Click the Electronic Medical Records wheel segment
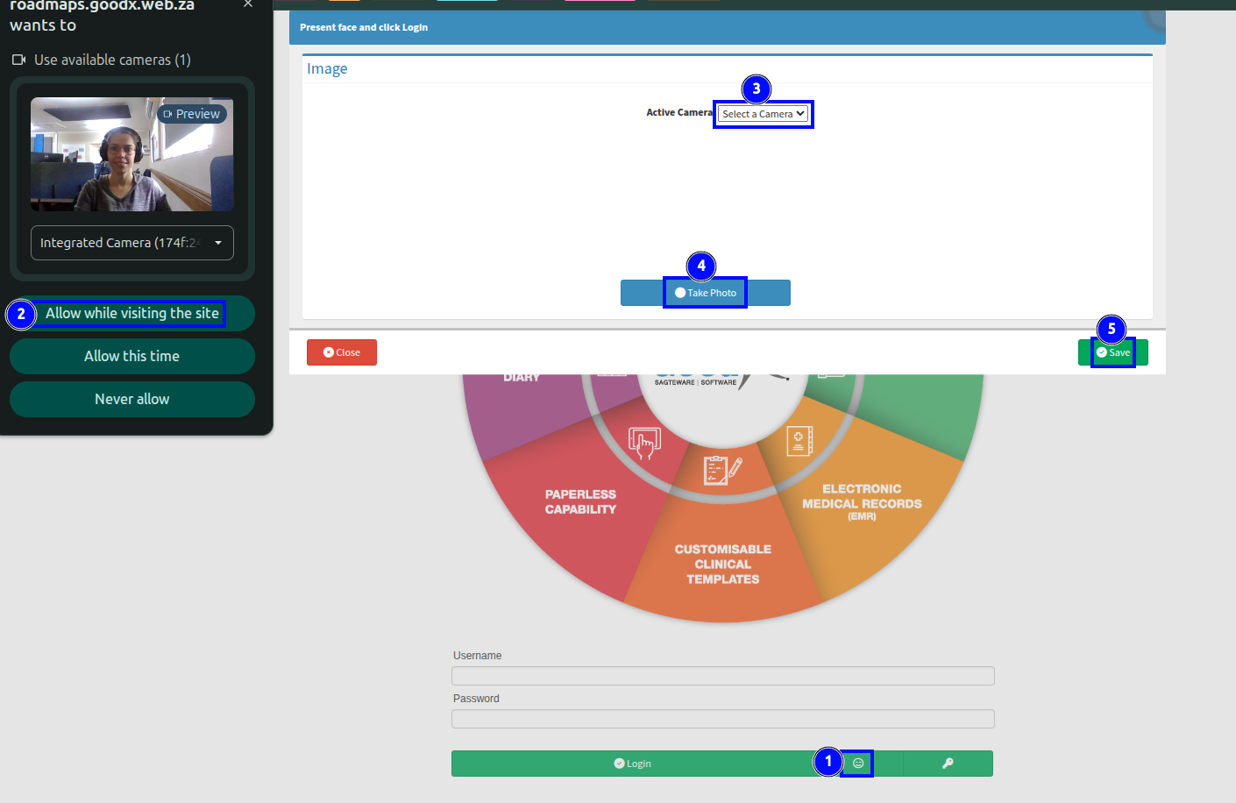1236x803 pixels. (862, 502)
